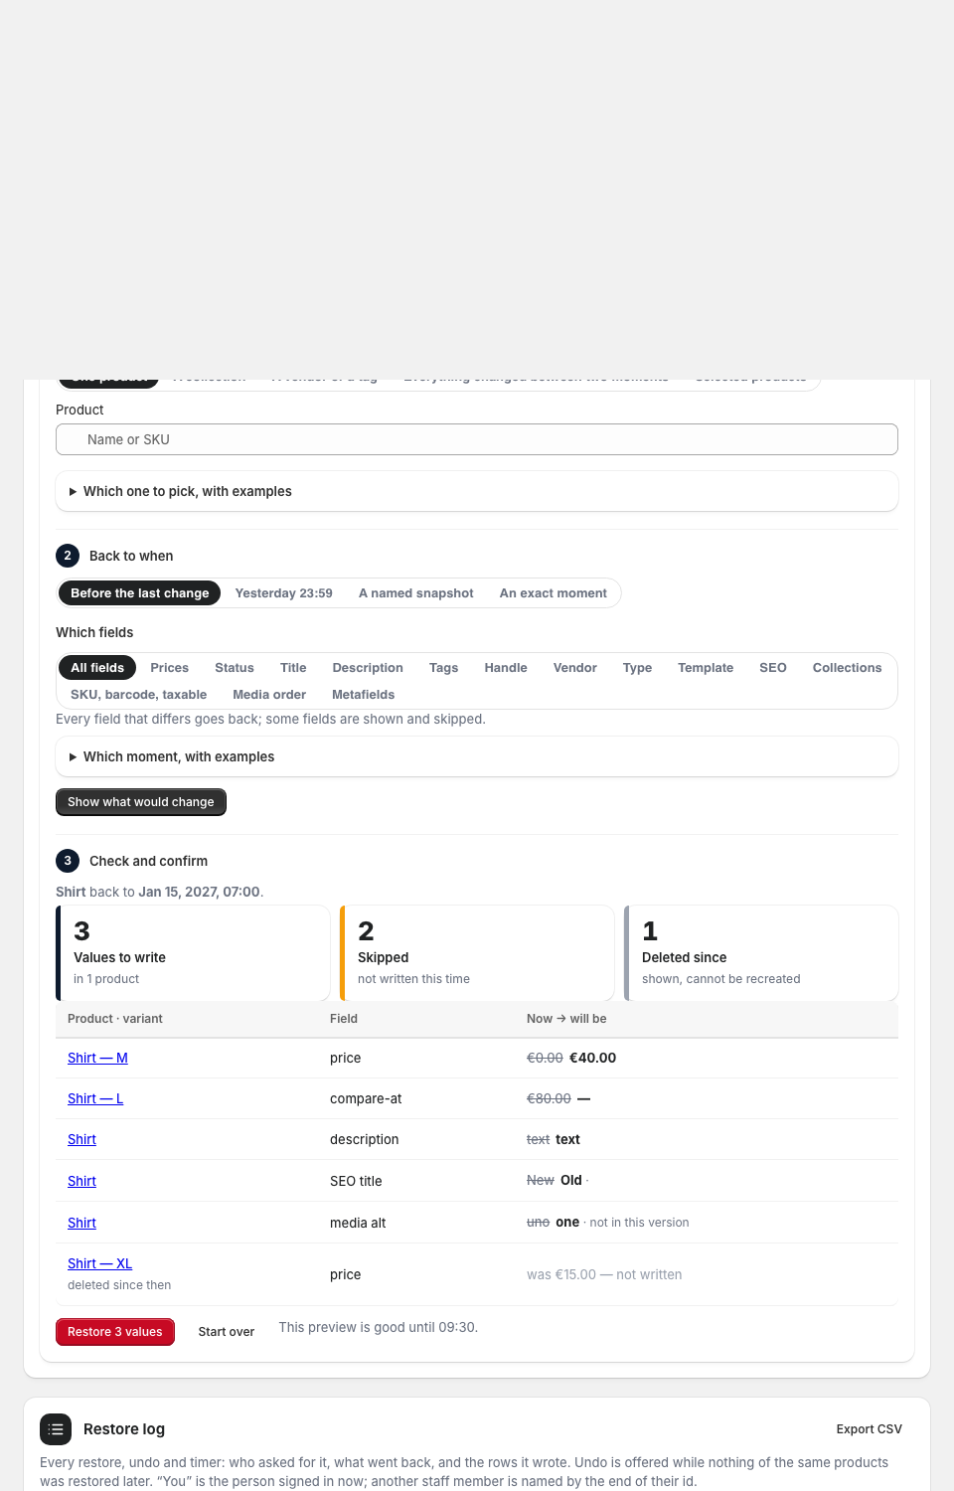Expand 'Which moment, with examples'

tap(477, 756)
